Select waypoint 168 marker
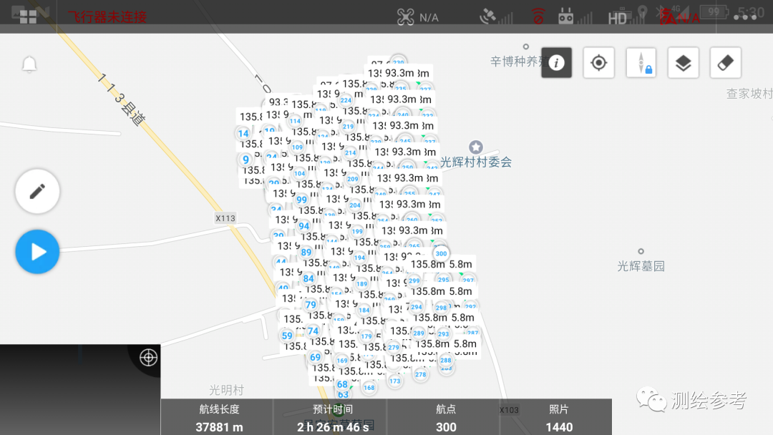This screenshot has height=435, width=773. point(369,388)
